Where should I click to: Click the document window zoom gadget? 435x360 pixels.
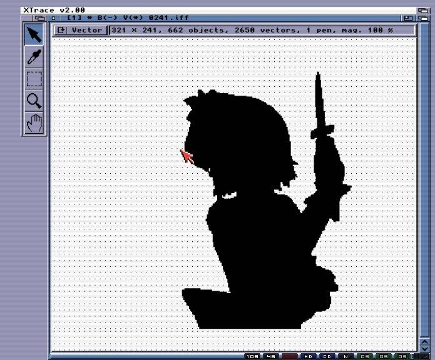(408, 18)
